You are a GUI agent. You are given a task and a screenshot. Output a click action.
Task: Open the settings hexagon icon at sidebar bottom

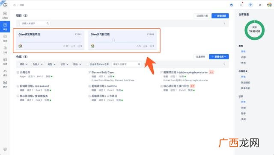[x=5, y=149]
